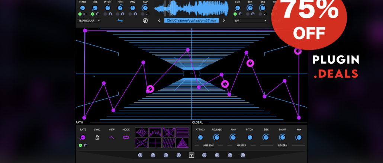The height and width of the screenshot is (163, 383).
Task: Click modulation curve icon under RES knob
Action: tap(253, 14)
